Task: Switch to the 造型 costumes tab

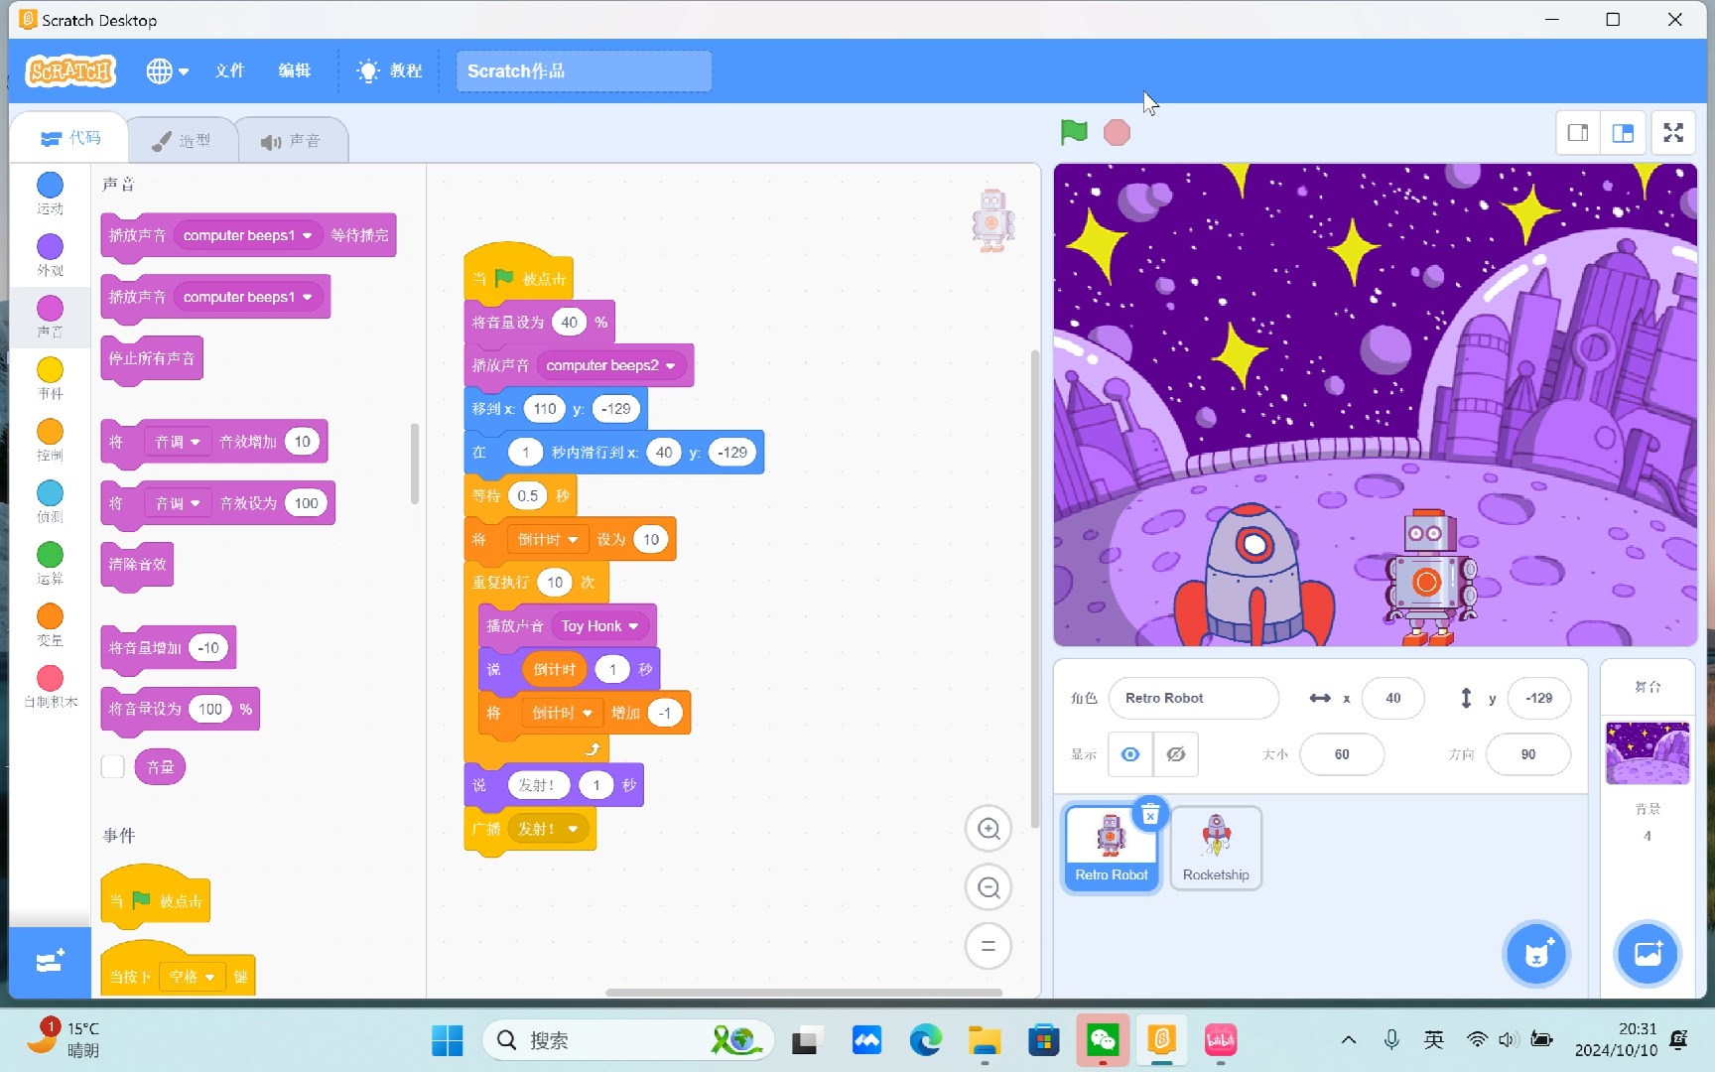Action: coord(183,141)
